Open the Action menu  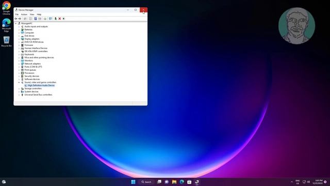tap(24, 14)
